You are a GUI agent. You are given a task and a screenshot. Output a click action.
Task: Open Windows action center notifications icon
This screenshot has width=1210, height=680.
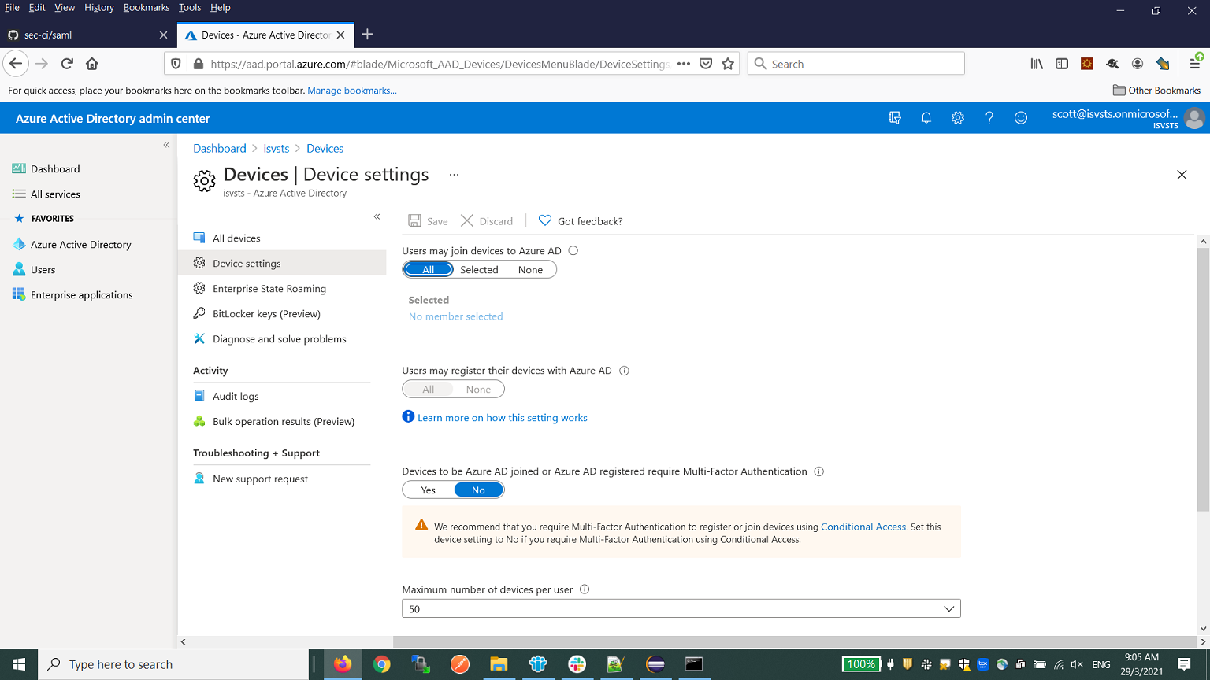click(1184, 664)
